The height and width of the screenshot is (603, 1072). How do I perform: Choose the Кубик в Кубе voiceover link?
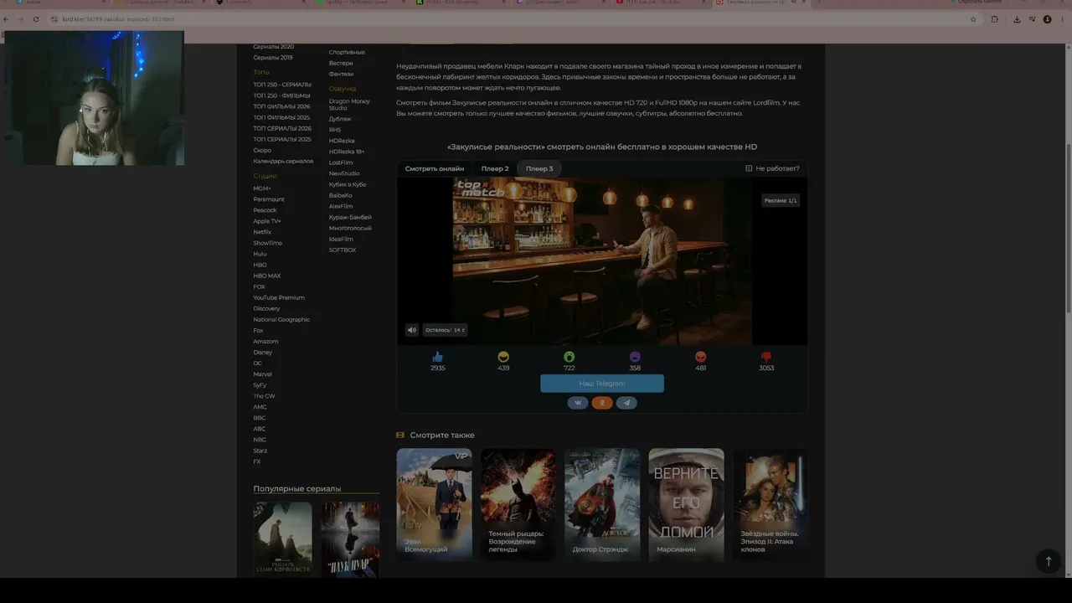pos(348,184)
